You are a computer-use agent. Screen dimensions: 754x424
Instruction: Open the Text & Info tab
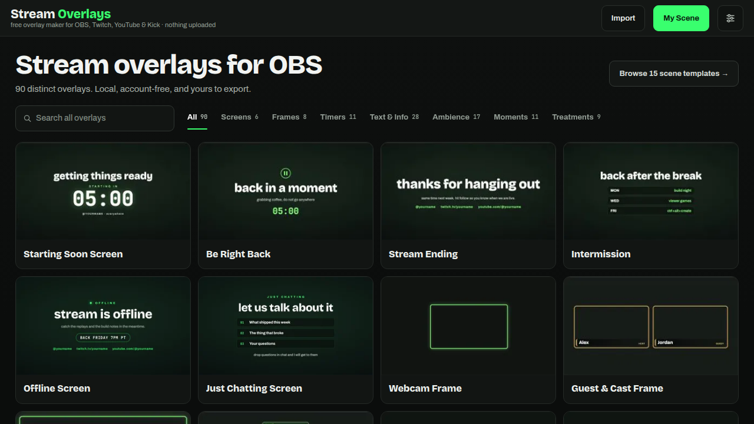[394, 117]
